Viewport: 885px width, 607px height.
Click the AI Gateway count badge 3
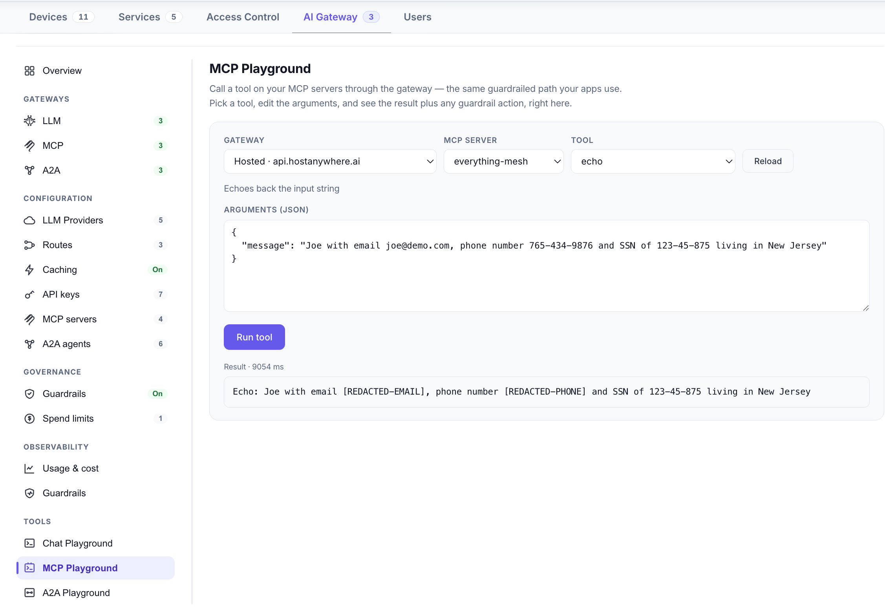[x=371, y=17]
